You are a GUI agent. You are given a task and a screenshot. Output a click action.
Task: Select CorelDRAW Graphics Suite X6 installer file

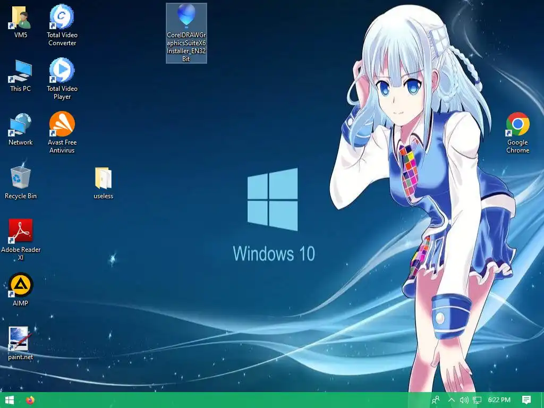[x=186, y=33]
